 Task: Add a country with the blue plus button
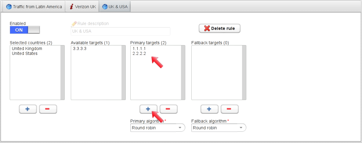(x=28, y=109)
